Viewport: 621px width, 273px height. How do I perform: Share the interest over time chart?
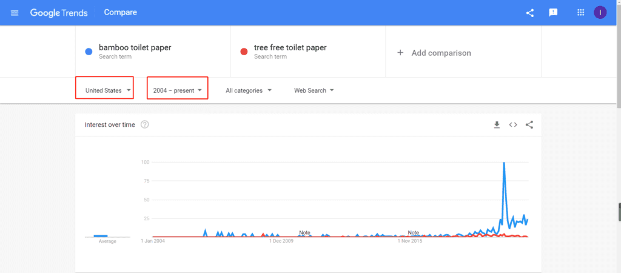tap(529, 125)
